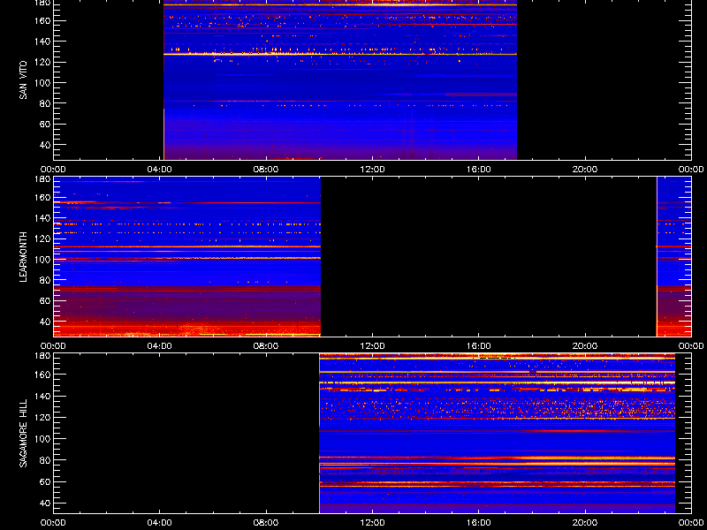Click the 140 frequency label on San Vito axis
707x530 pixels.
[42, 42]
